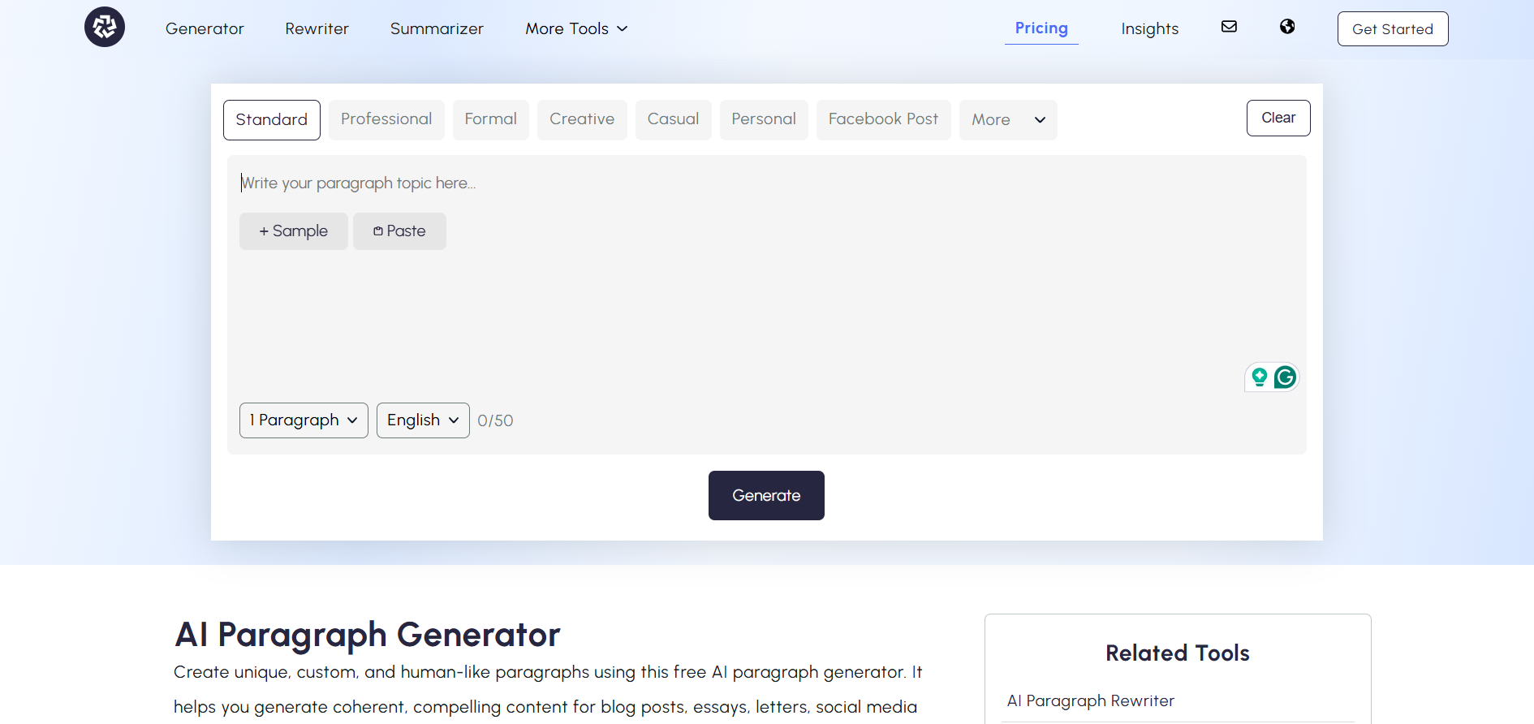
Task: Open the Insights page
Action: point(1149,28)
